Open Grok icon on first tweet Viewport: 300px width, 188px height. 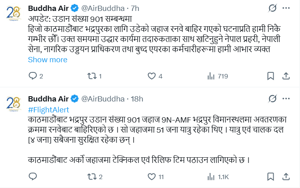(273, 8)
